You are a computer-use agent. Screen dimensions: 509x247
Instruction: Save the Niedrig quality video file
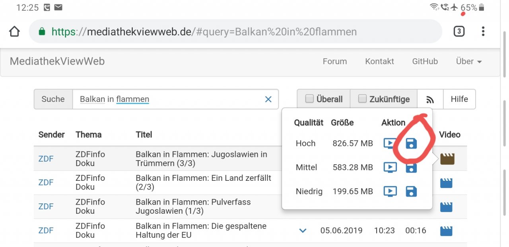pyautogui.click(x=411, y=192)
